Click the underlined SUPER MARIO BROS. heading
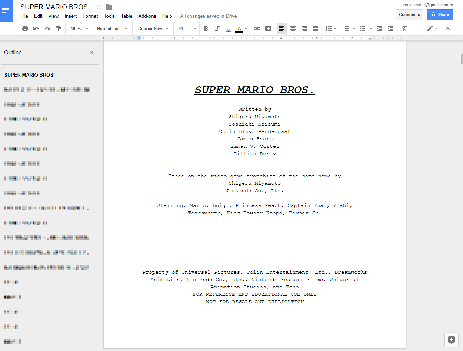 (255, 90)
